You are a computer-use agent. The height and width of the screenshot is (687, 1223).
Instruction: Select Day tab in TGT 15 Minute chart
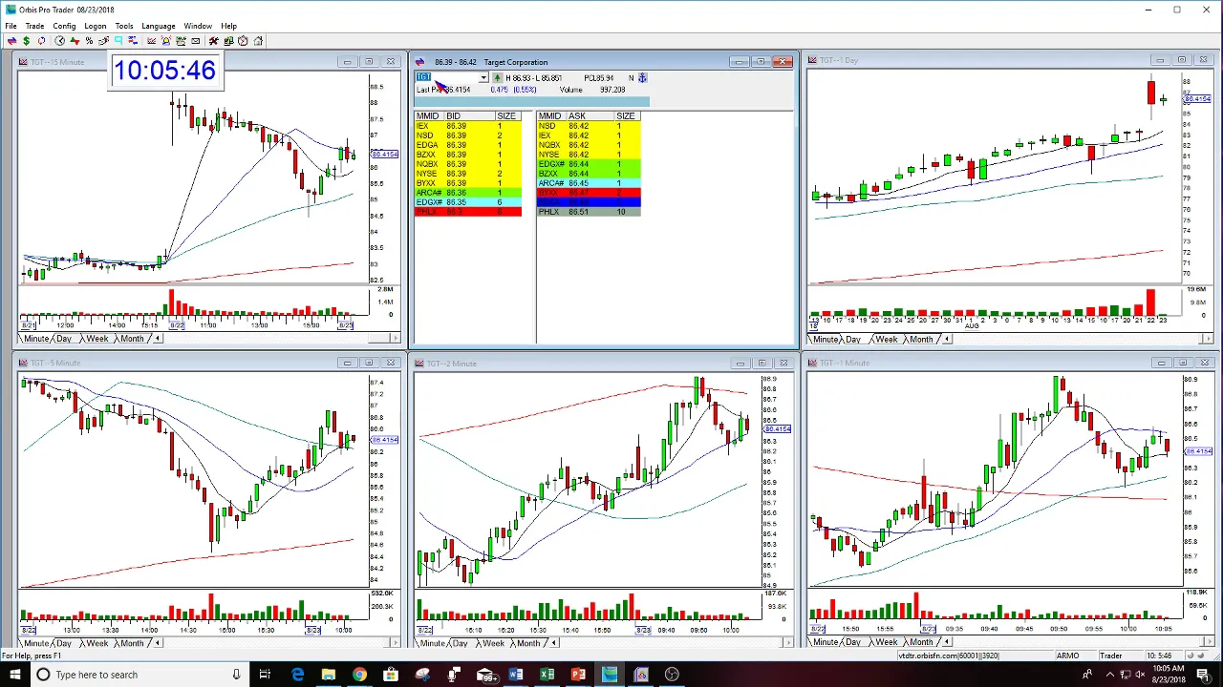click(64, 339)
